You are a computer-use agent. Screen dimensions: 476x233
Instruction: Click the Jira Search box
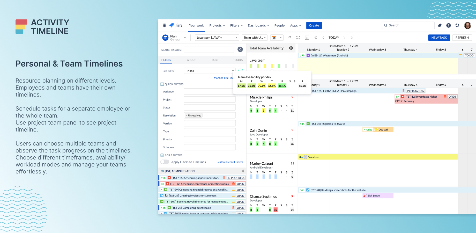click(x=408, y=25)
